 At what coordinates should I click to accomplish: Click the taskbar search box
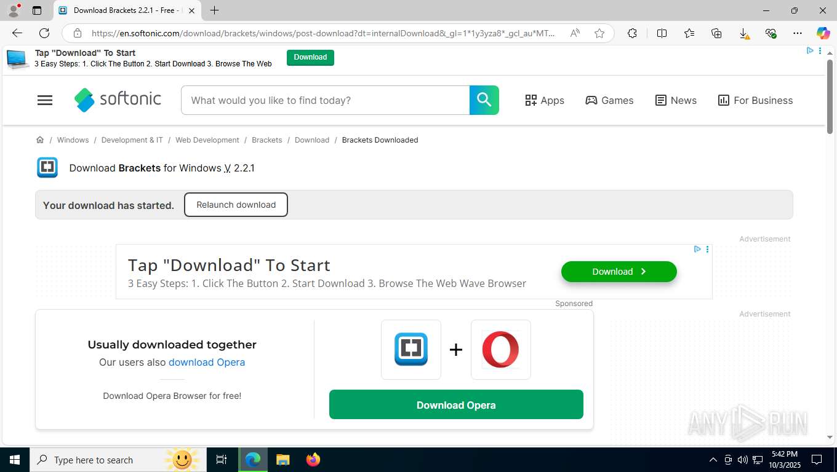(x=118, y=460)
